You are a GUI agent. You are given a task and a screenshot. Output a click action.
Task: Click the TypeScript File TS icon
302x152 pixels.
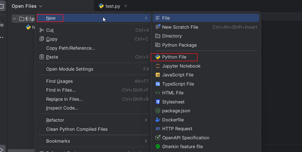click(158, 84)
